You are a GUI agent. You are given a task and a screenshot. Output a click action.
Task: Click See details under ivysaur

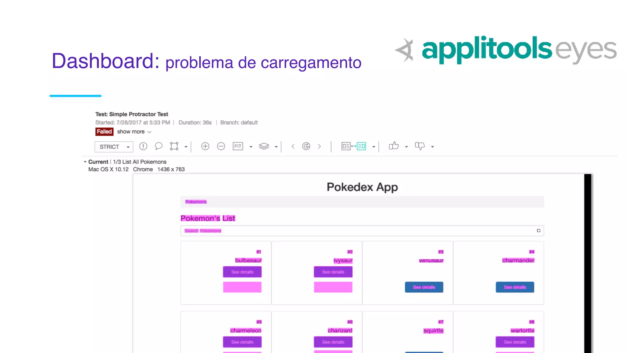tap(333, 272)
